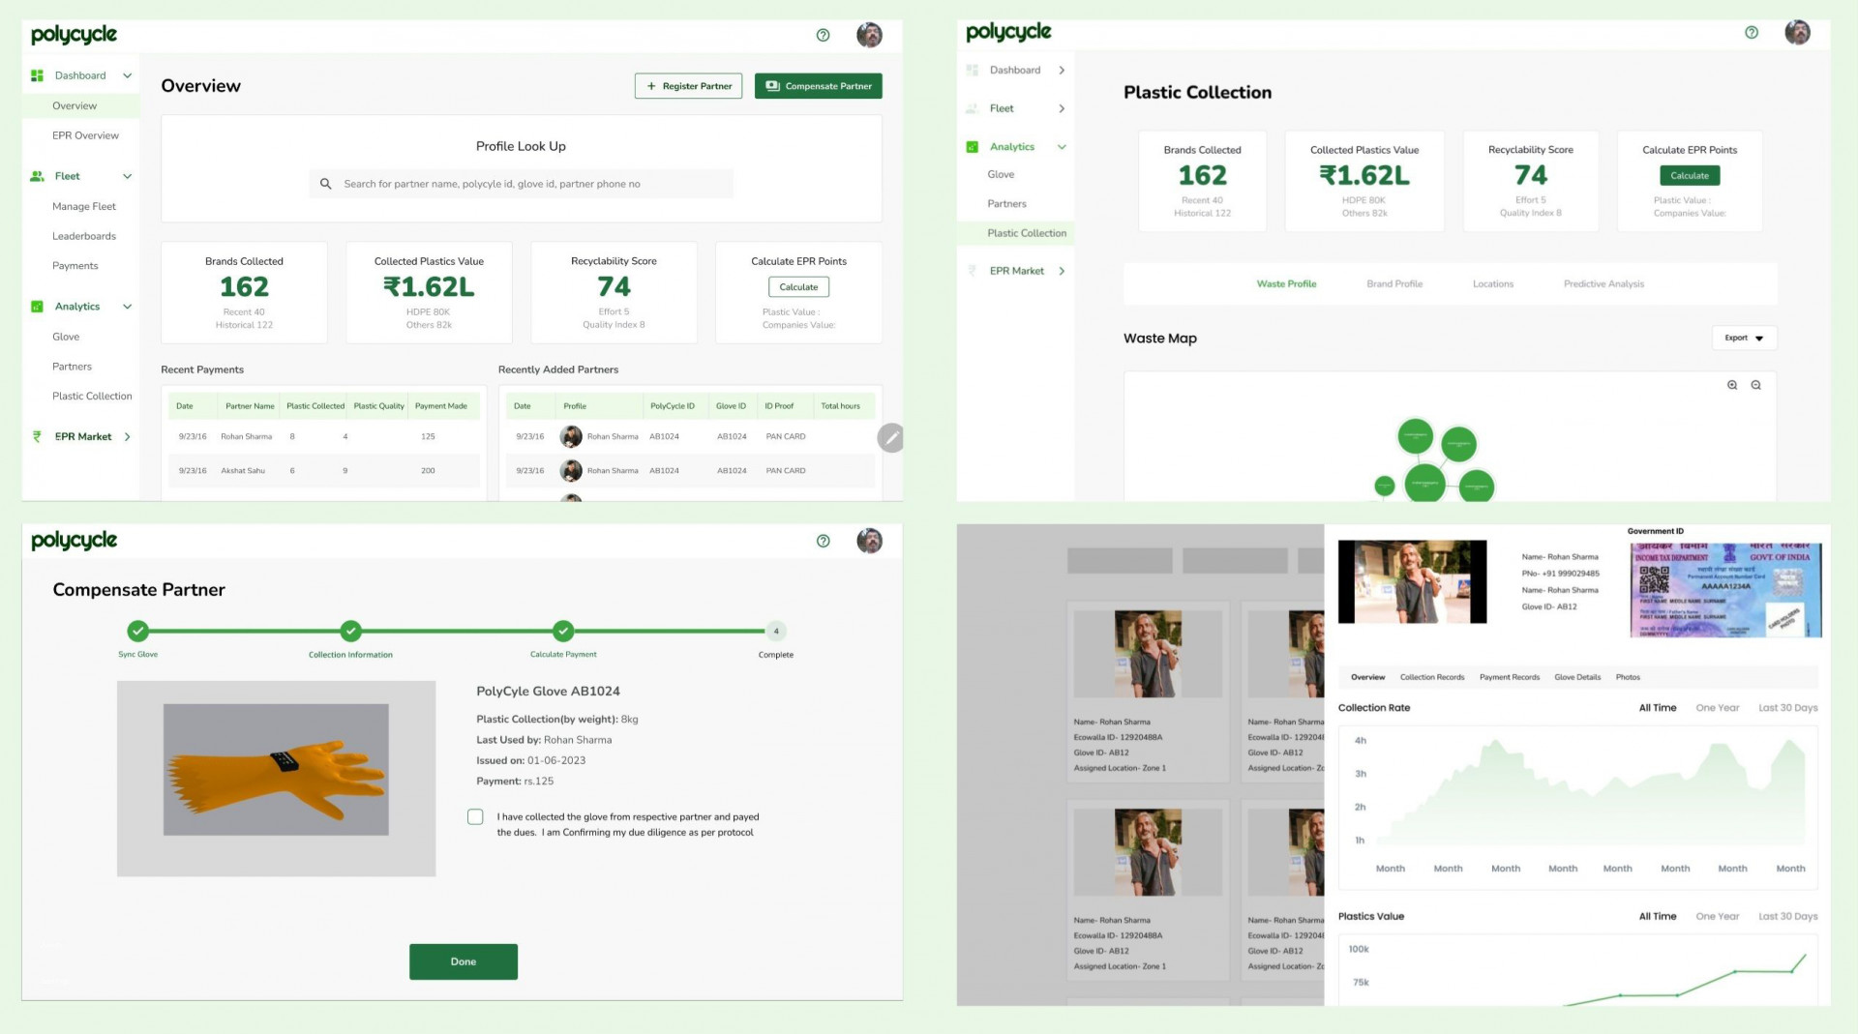Viewport: 1858px width, 1034px height.
Task: Expand the EPR Market section on Overview sidebar
Action: tap(127, 437)
